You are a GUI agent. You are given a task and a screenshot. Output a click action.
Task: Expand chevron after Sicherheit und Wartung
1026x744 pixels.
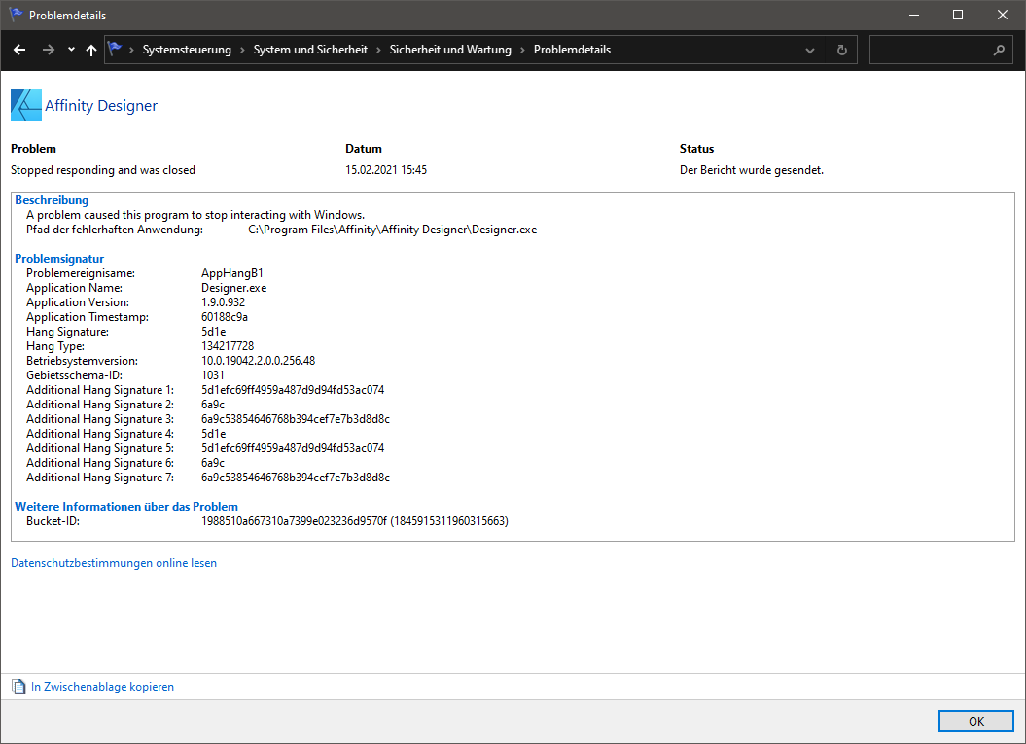pos(523,50)
